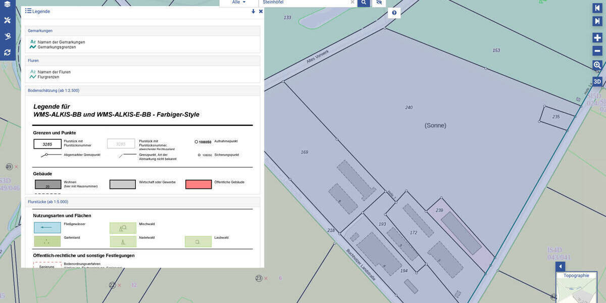The height and width of the screenshot is (303, 606).
Task: Click the routing icon in the left sidebar
Action: click(x=7, y=36)
